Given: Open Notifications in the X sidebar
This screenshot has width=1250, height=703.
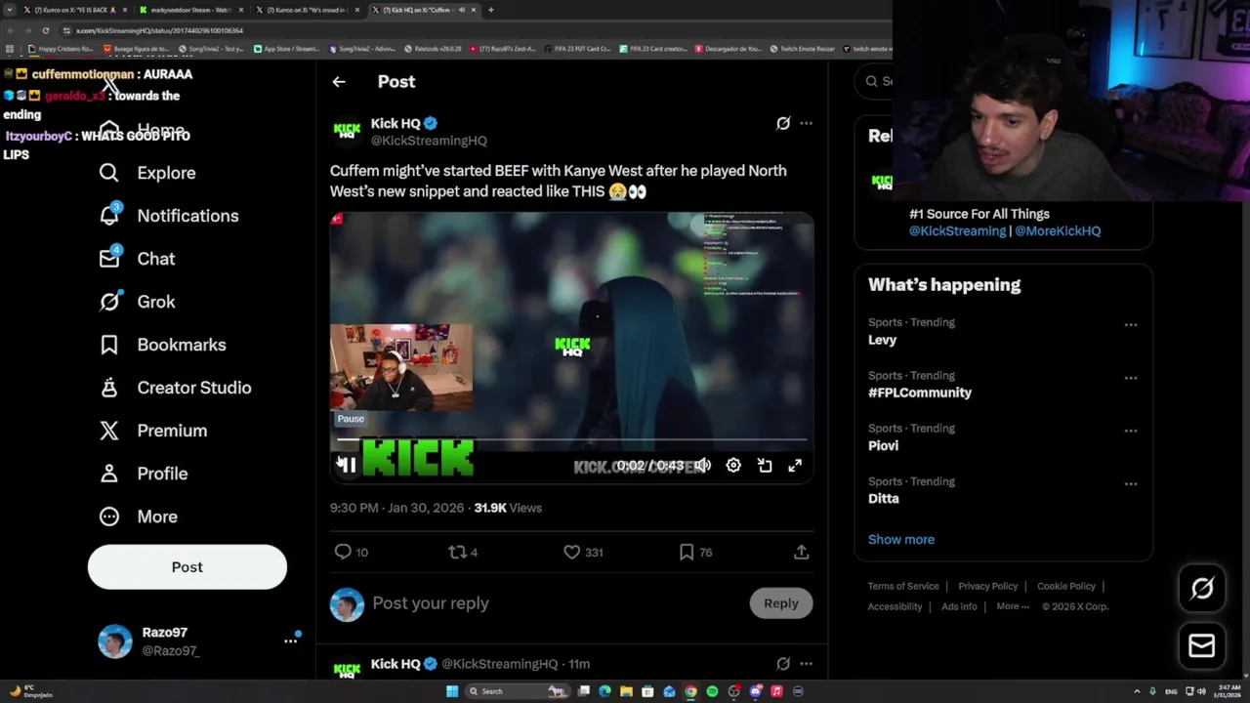Looking at the screenshot, I should tap(169, 216).
